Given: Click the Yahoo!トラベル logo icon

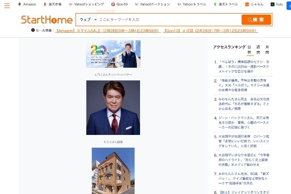Looking at the screenshot, I should [x=179, y=4].
